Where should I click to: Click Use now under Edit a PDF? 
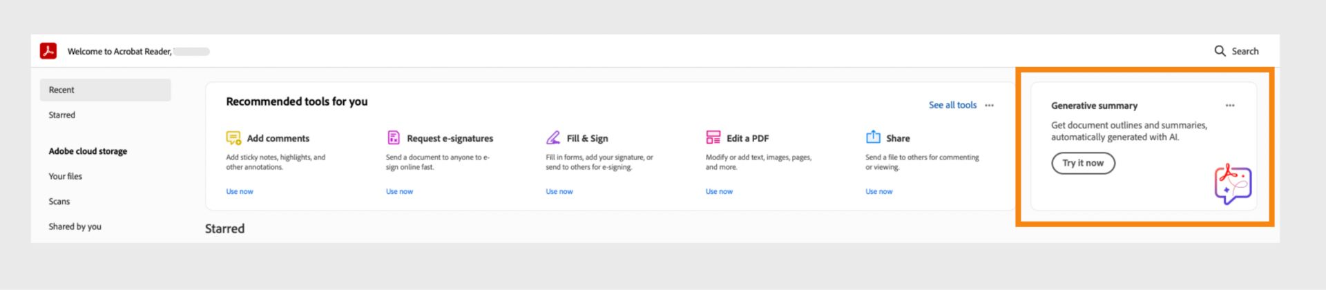coord(719,191)
